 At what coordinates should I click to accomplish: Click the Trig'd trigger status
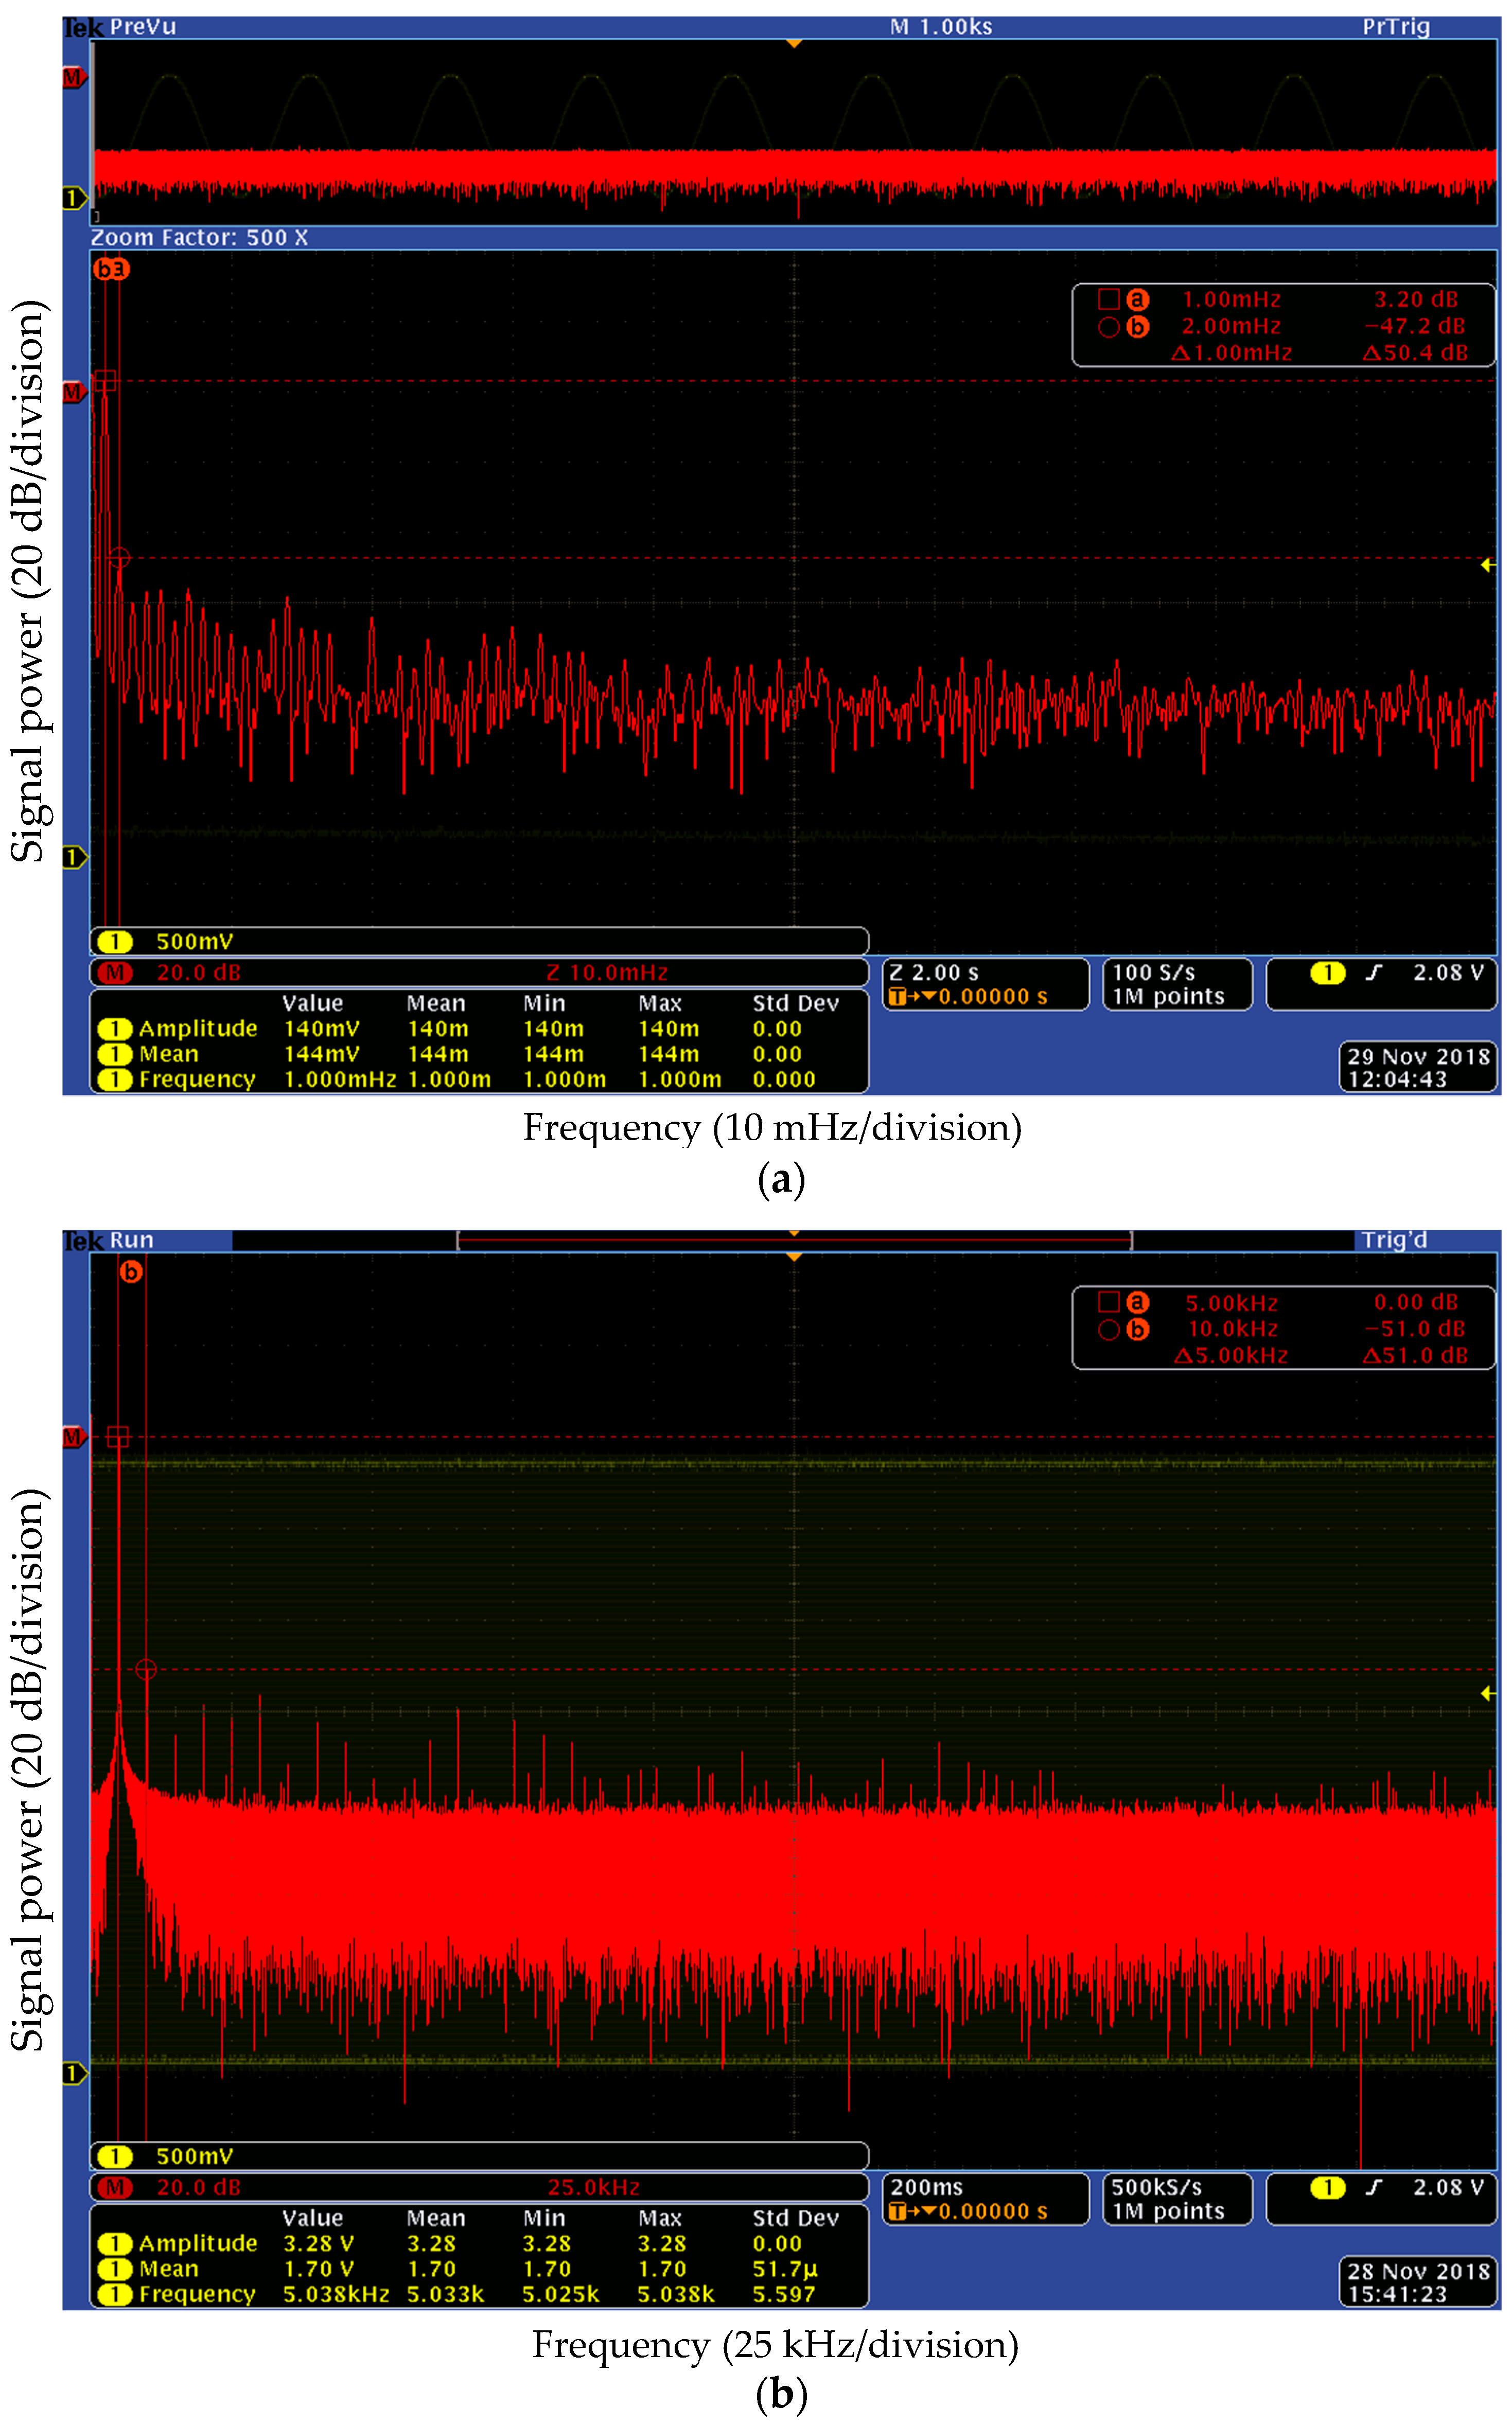pyautogui.click(x=1394, y=1241)
